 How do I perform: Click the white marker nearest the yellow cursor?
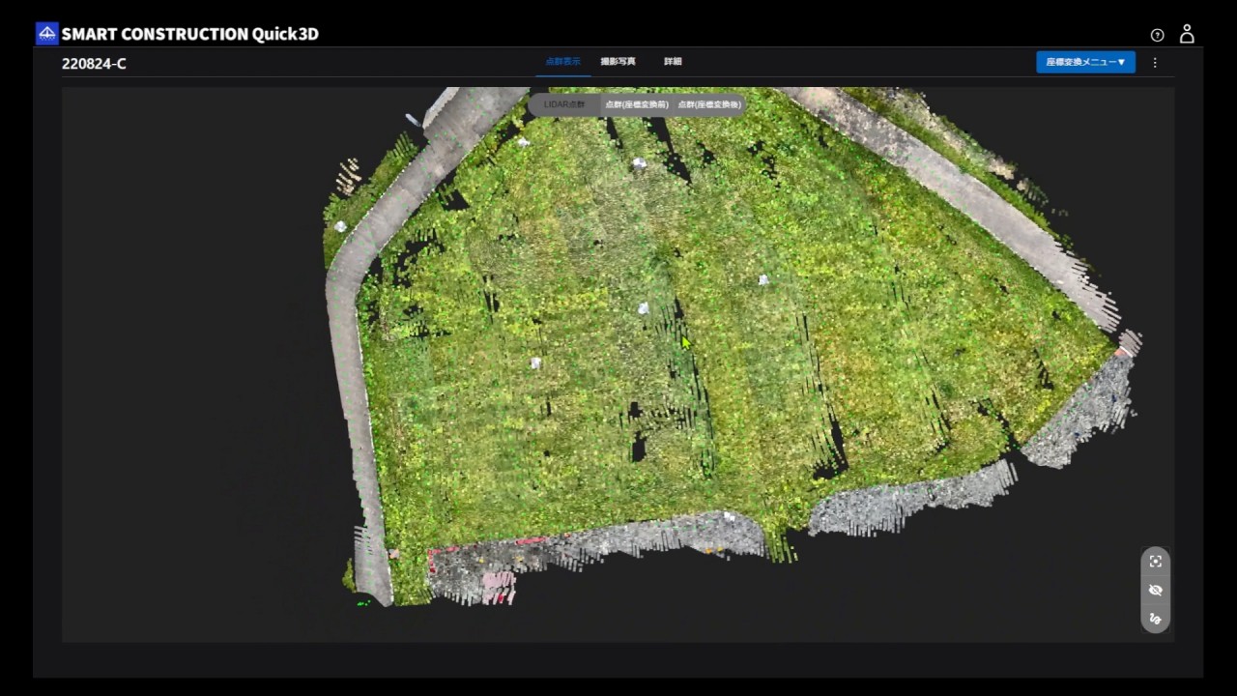644,308
